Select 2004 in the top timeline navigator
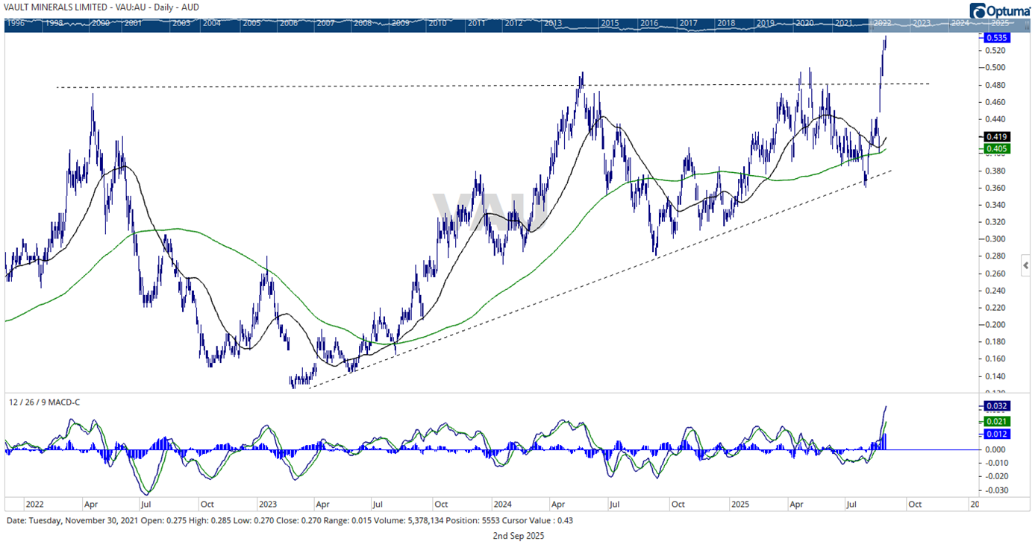 pyautogui.click(x=211, y=23)
